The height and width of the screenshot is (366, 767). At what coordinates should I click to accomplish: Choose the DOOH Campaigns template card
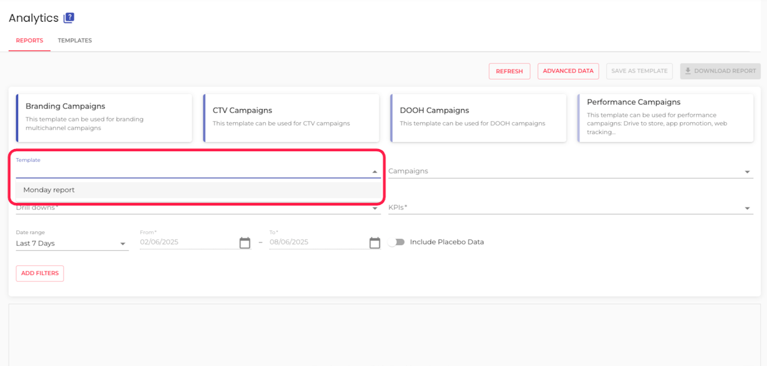point(478,117)
